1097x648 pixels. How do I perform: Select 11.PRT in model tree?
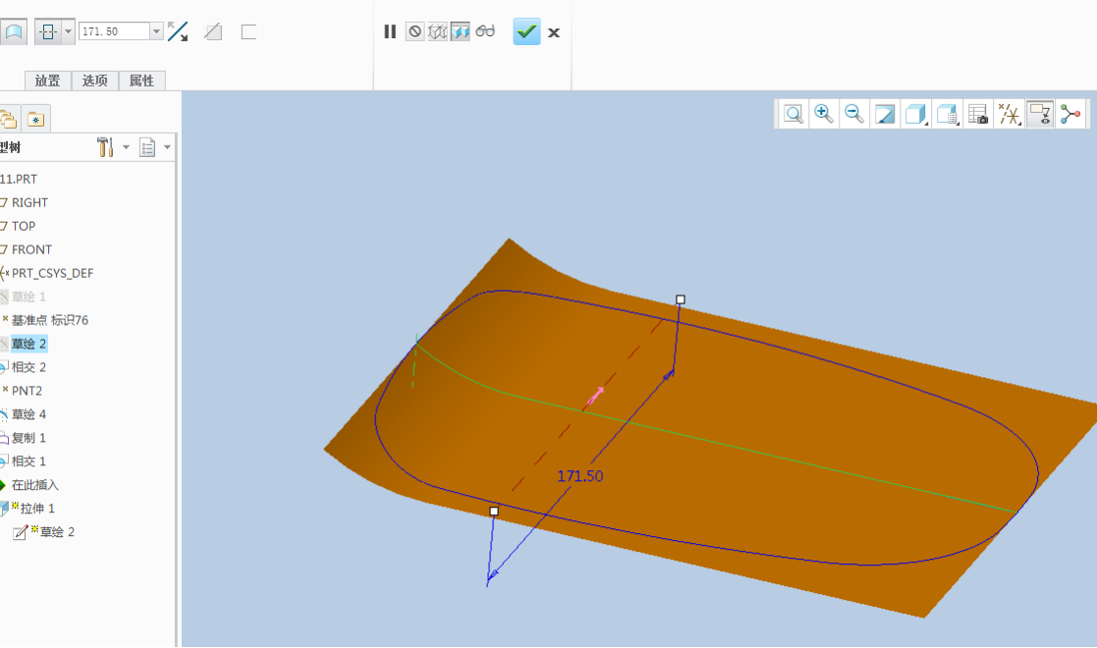pyautogui.click(x=19, y=179)
